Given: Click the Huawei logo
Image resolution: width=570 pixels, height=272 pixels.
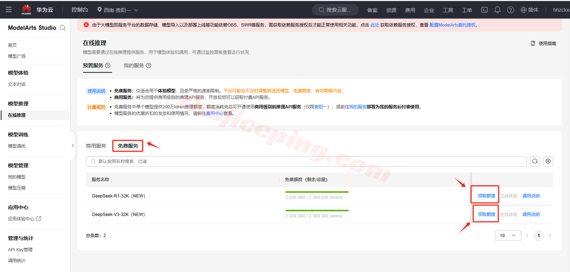Looking at the screenshot, I should pos(27,10).
